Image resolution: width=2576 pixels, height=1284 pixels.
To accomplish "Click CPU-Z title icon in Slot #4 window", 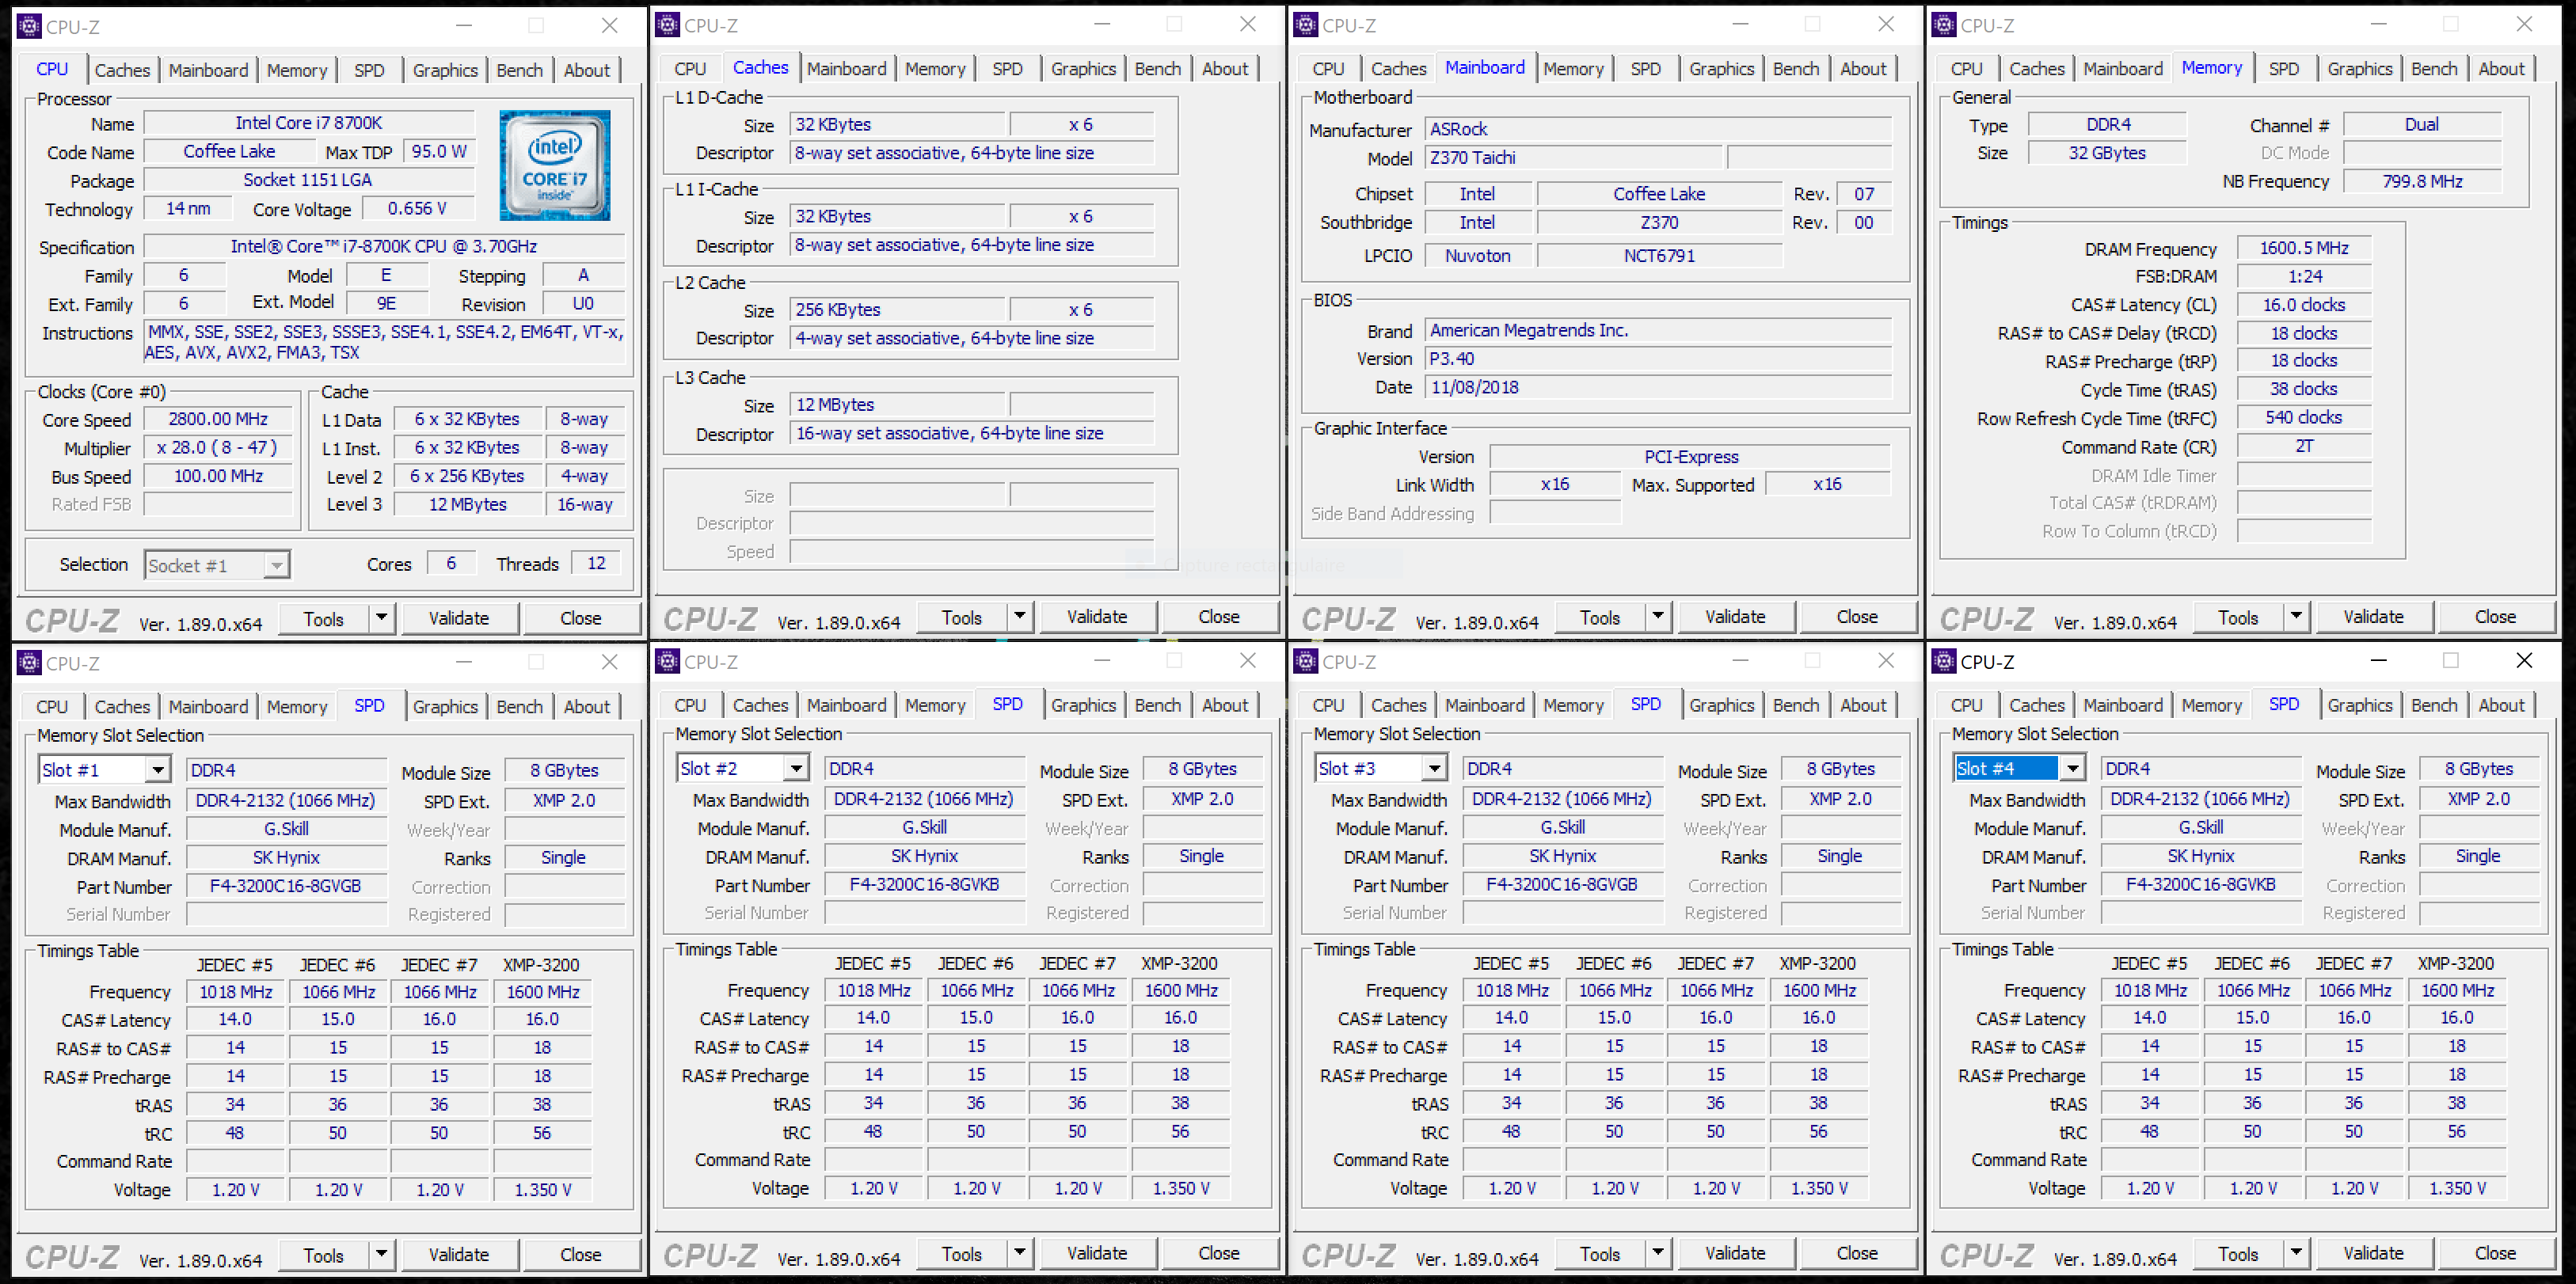I will click(x=1944, y=661).
